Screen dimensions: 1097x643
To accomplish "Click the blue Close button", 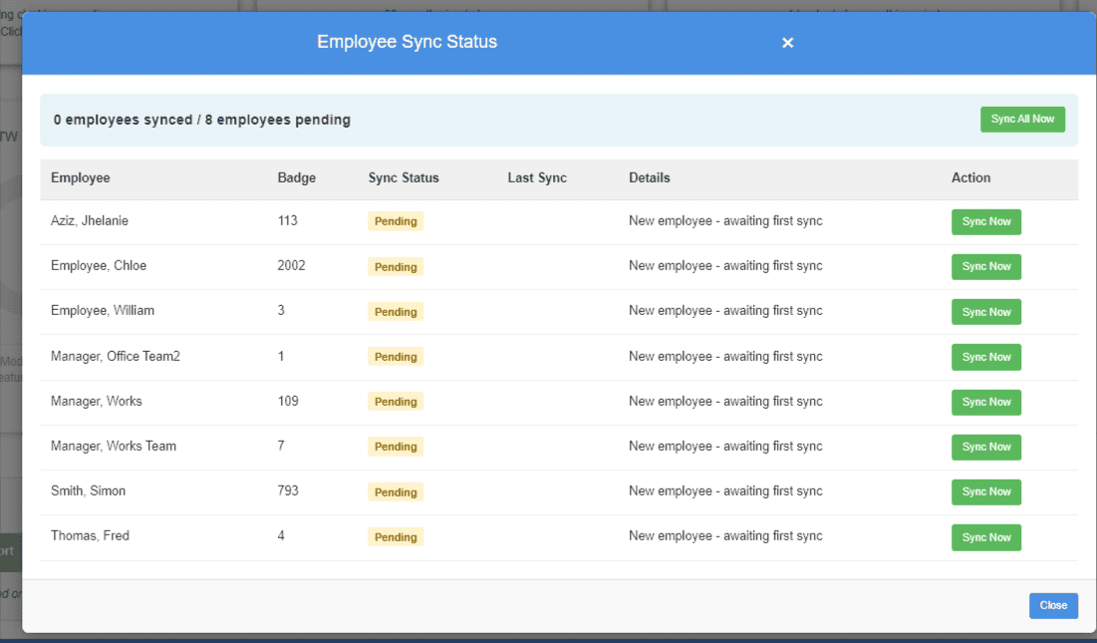I will click(x=1053, y=606).
